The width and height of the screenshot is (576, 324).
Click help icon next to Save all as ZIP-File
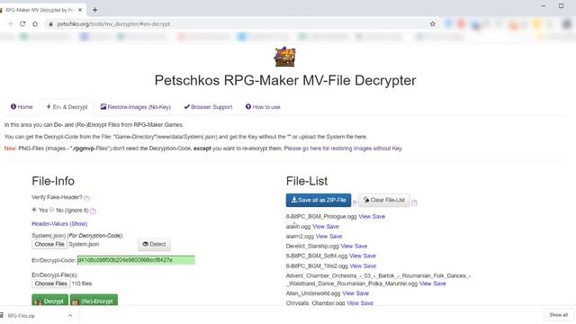pos(355,202)
